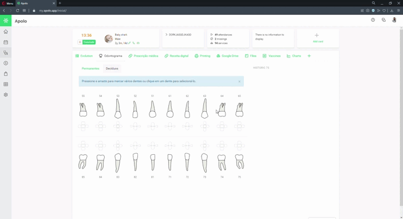403x219 pixels.
Task: Open the bag inventory icon in sidebar
Action: 6,74
